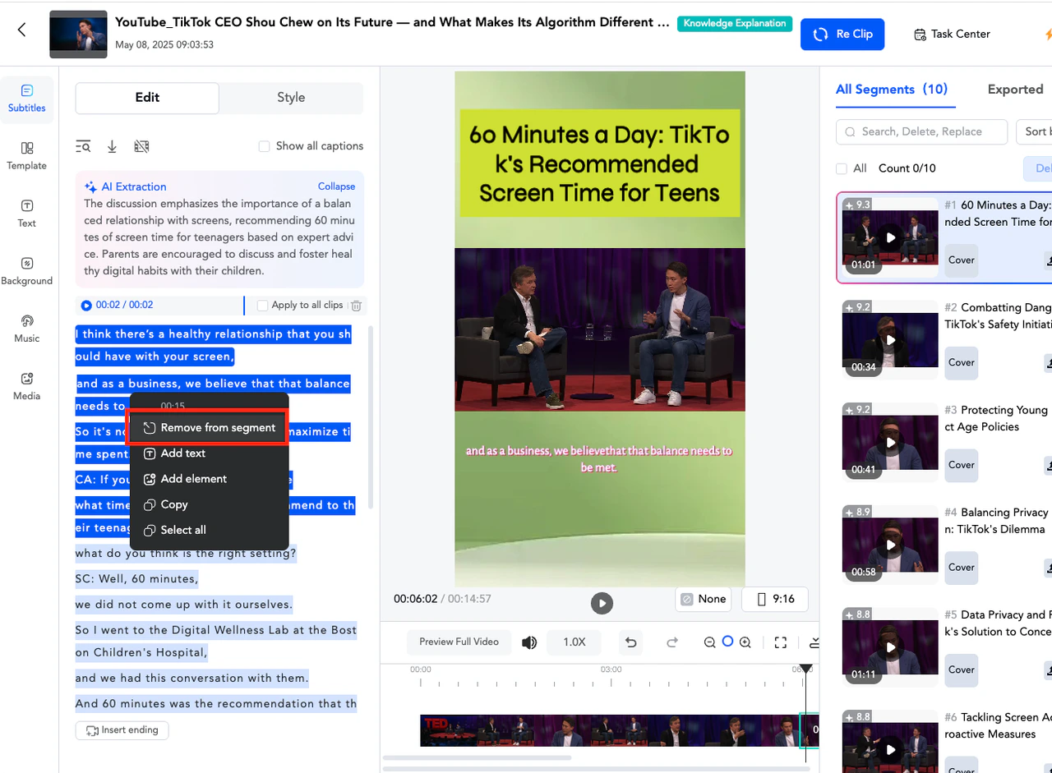Viewport: 1052px width, 773px height.
Task: Switch to the Edit tab
Action: tap(147, 98)
